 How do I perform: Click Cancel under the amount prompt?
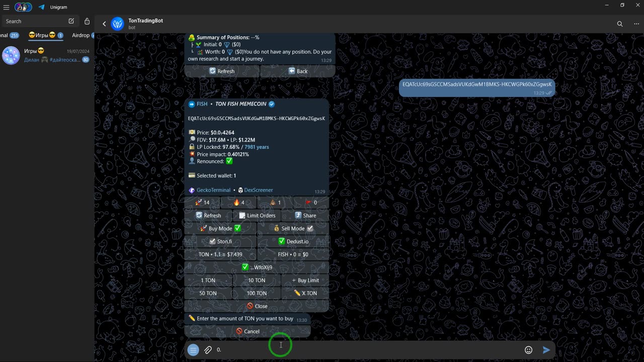point(248,331)
